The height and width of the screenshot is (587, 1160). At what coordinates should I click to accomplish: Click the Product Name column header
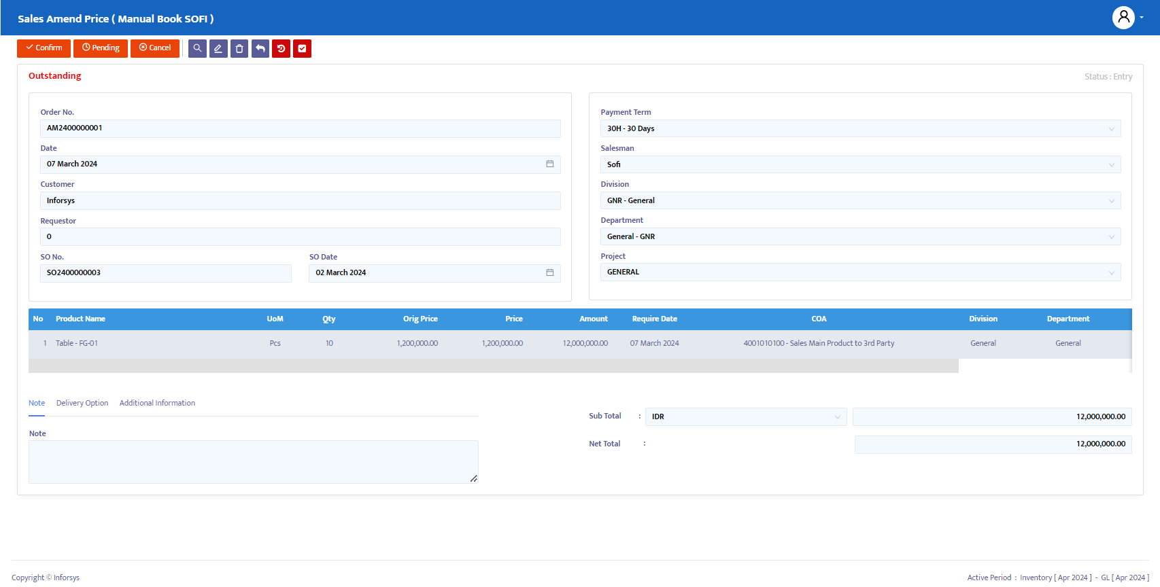80,319
